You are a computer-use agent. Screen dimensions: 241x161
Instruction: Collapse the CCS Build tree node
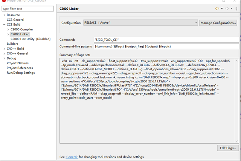4,24
